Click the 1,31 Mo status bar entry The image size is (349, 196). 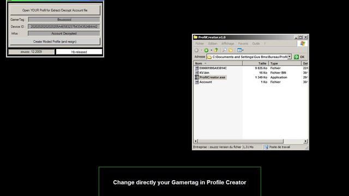[248, 147]
